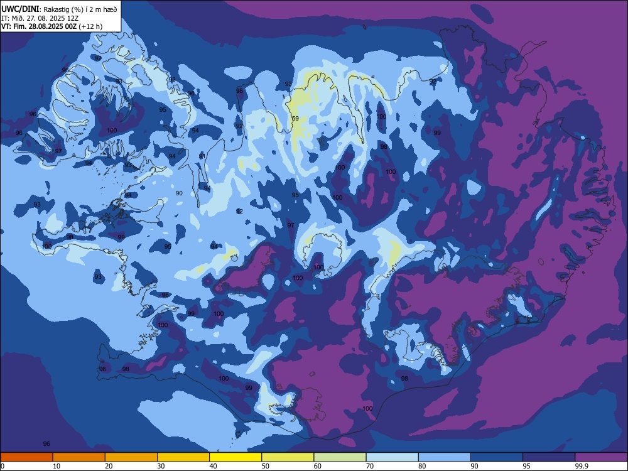Image resolution: width=628 pixels, height=471 pixels.
Task: Click the dark orange 0–10 legend swatch
Action: [x=26, y=457]
